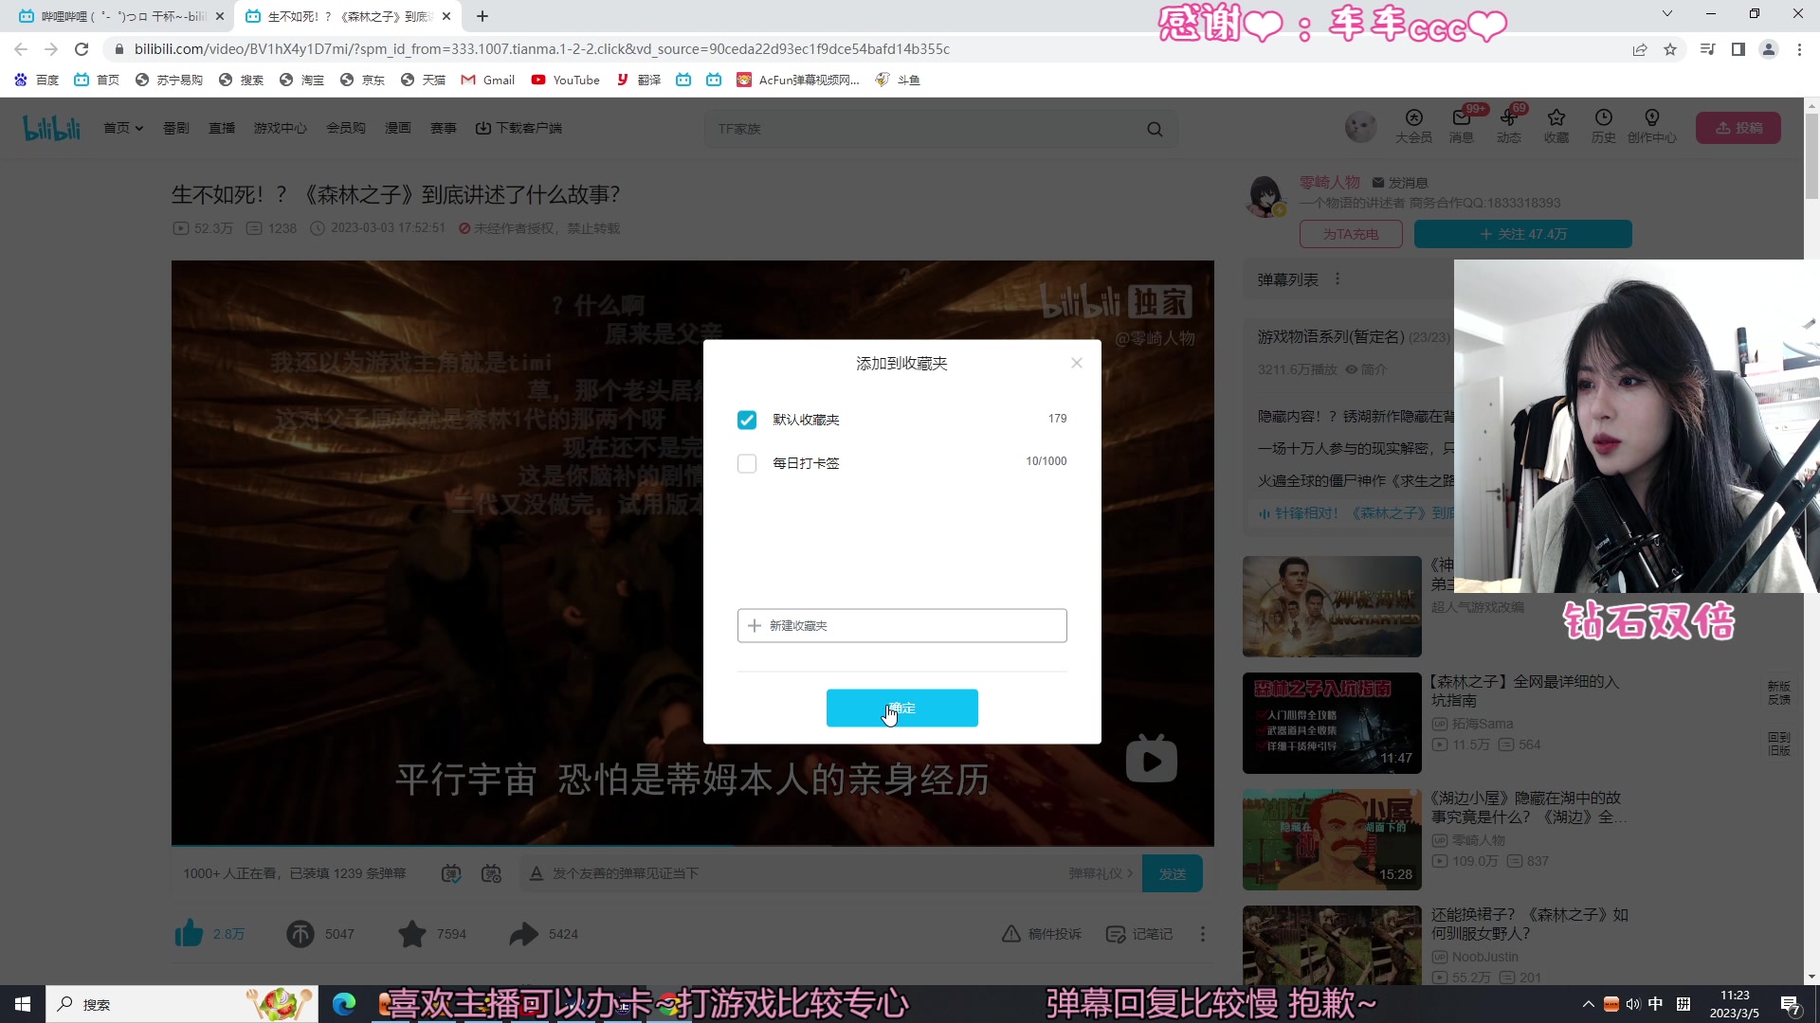Check the 每日打卡签 folder checkbox
The height and width of the screenshot is (1023, 1820).
(747, 463)
